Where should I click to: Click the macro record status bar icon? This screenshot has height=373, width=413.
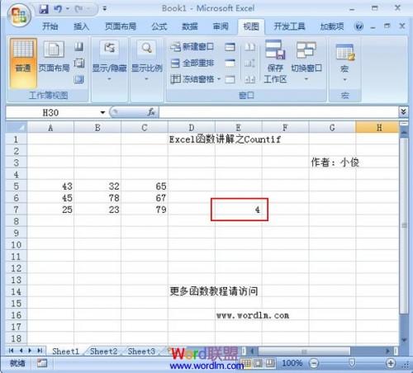click(42, 363)
